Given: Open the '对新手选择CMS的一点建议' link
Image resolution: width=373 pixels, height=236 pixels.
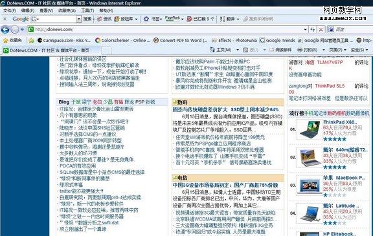Looking at the screenshot, I should pos(88,134).
